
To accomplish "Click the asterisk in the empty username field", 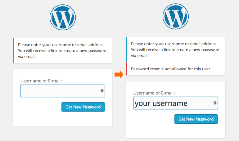I will click(102, 91).
